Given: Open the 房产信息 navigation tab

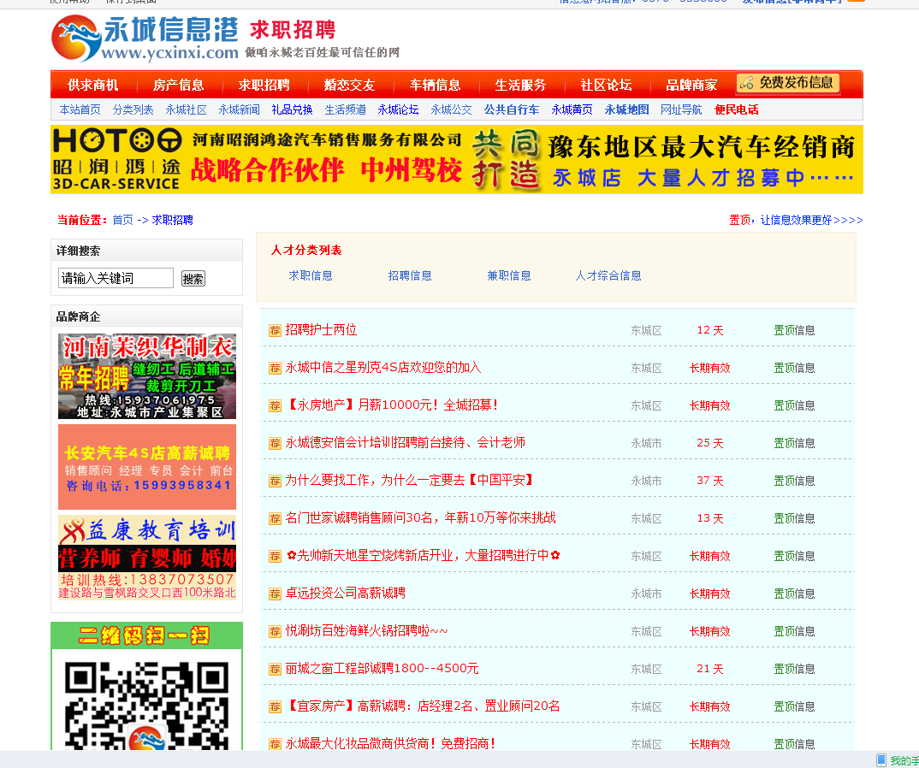Looking at the screenshot, I should [179, 85].
